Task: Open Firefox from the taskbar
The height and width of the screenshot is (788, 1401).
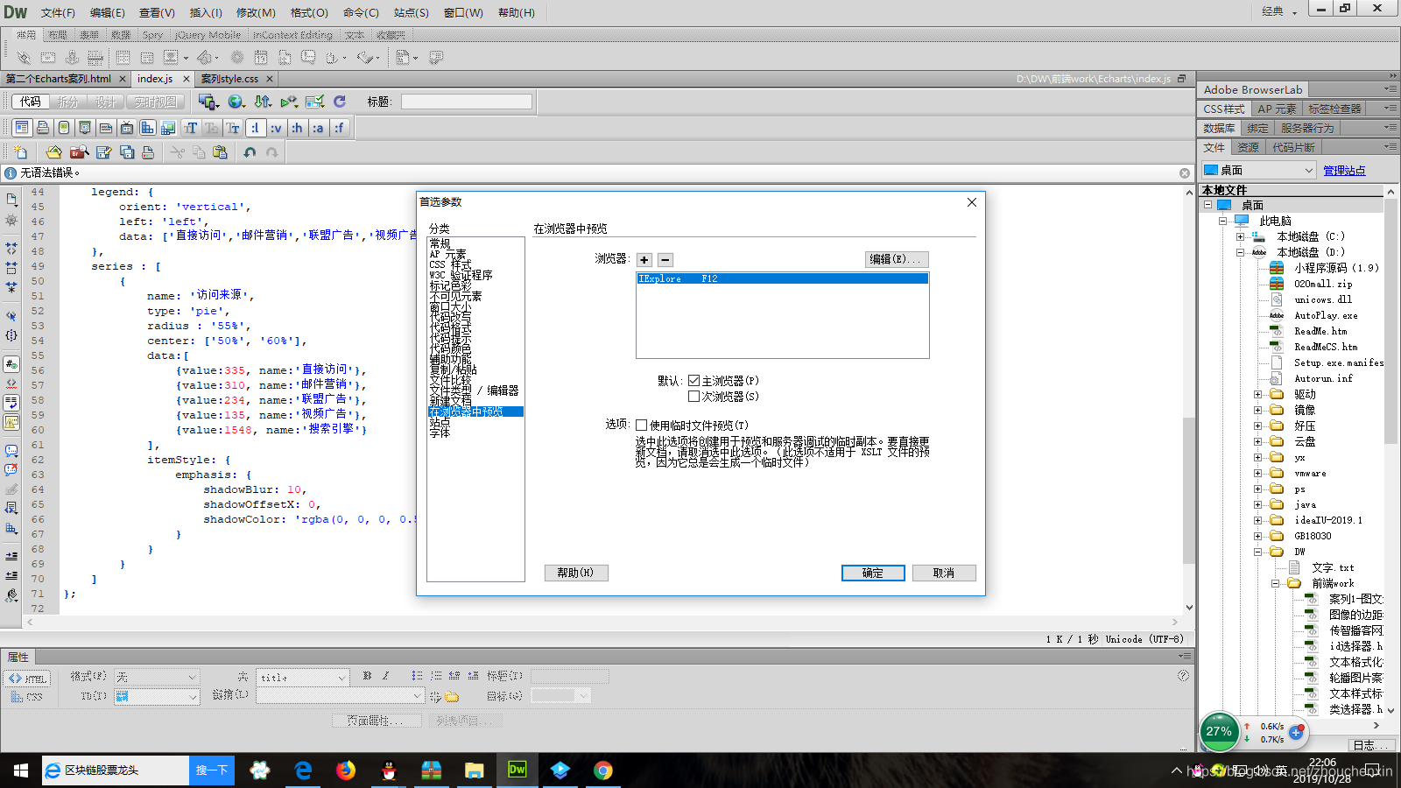Action: (x=346, y=770)
